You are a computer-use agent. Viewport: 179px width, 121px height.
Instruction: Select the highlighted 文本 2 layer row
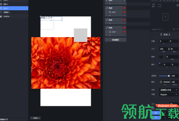tap(14, 8)
